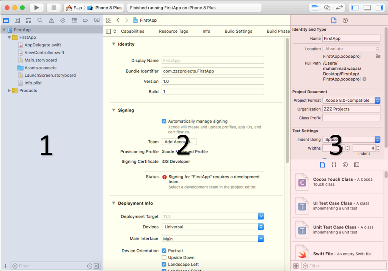Collapse the Identity section

tap(113, 44)
